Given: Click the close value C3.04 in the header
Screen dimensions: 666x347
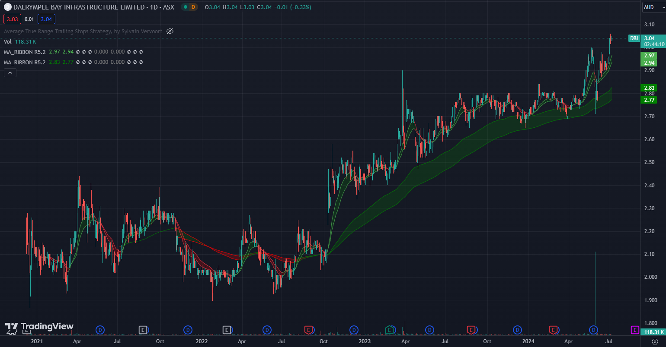Looking at the screenshot, I should 264,7.
